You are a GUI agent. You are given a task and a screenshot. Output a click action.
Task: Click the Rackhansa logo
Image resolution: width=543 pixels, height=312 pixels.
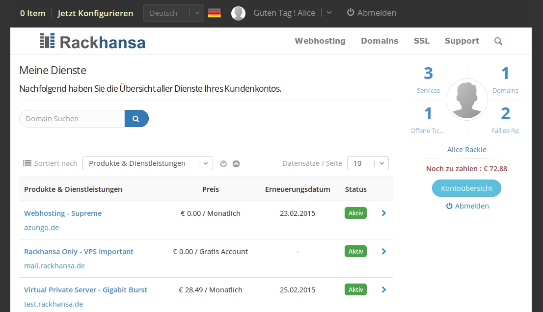(x=92, y=42)
